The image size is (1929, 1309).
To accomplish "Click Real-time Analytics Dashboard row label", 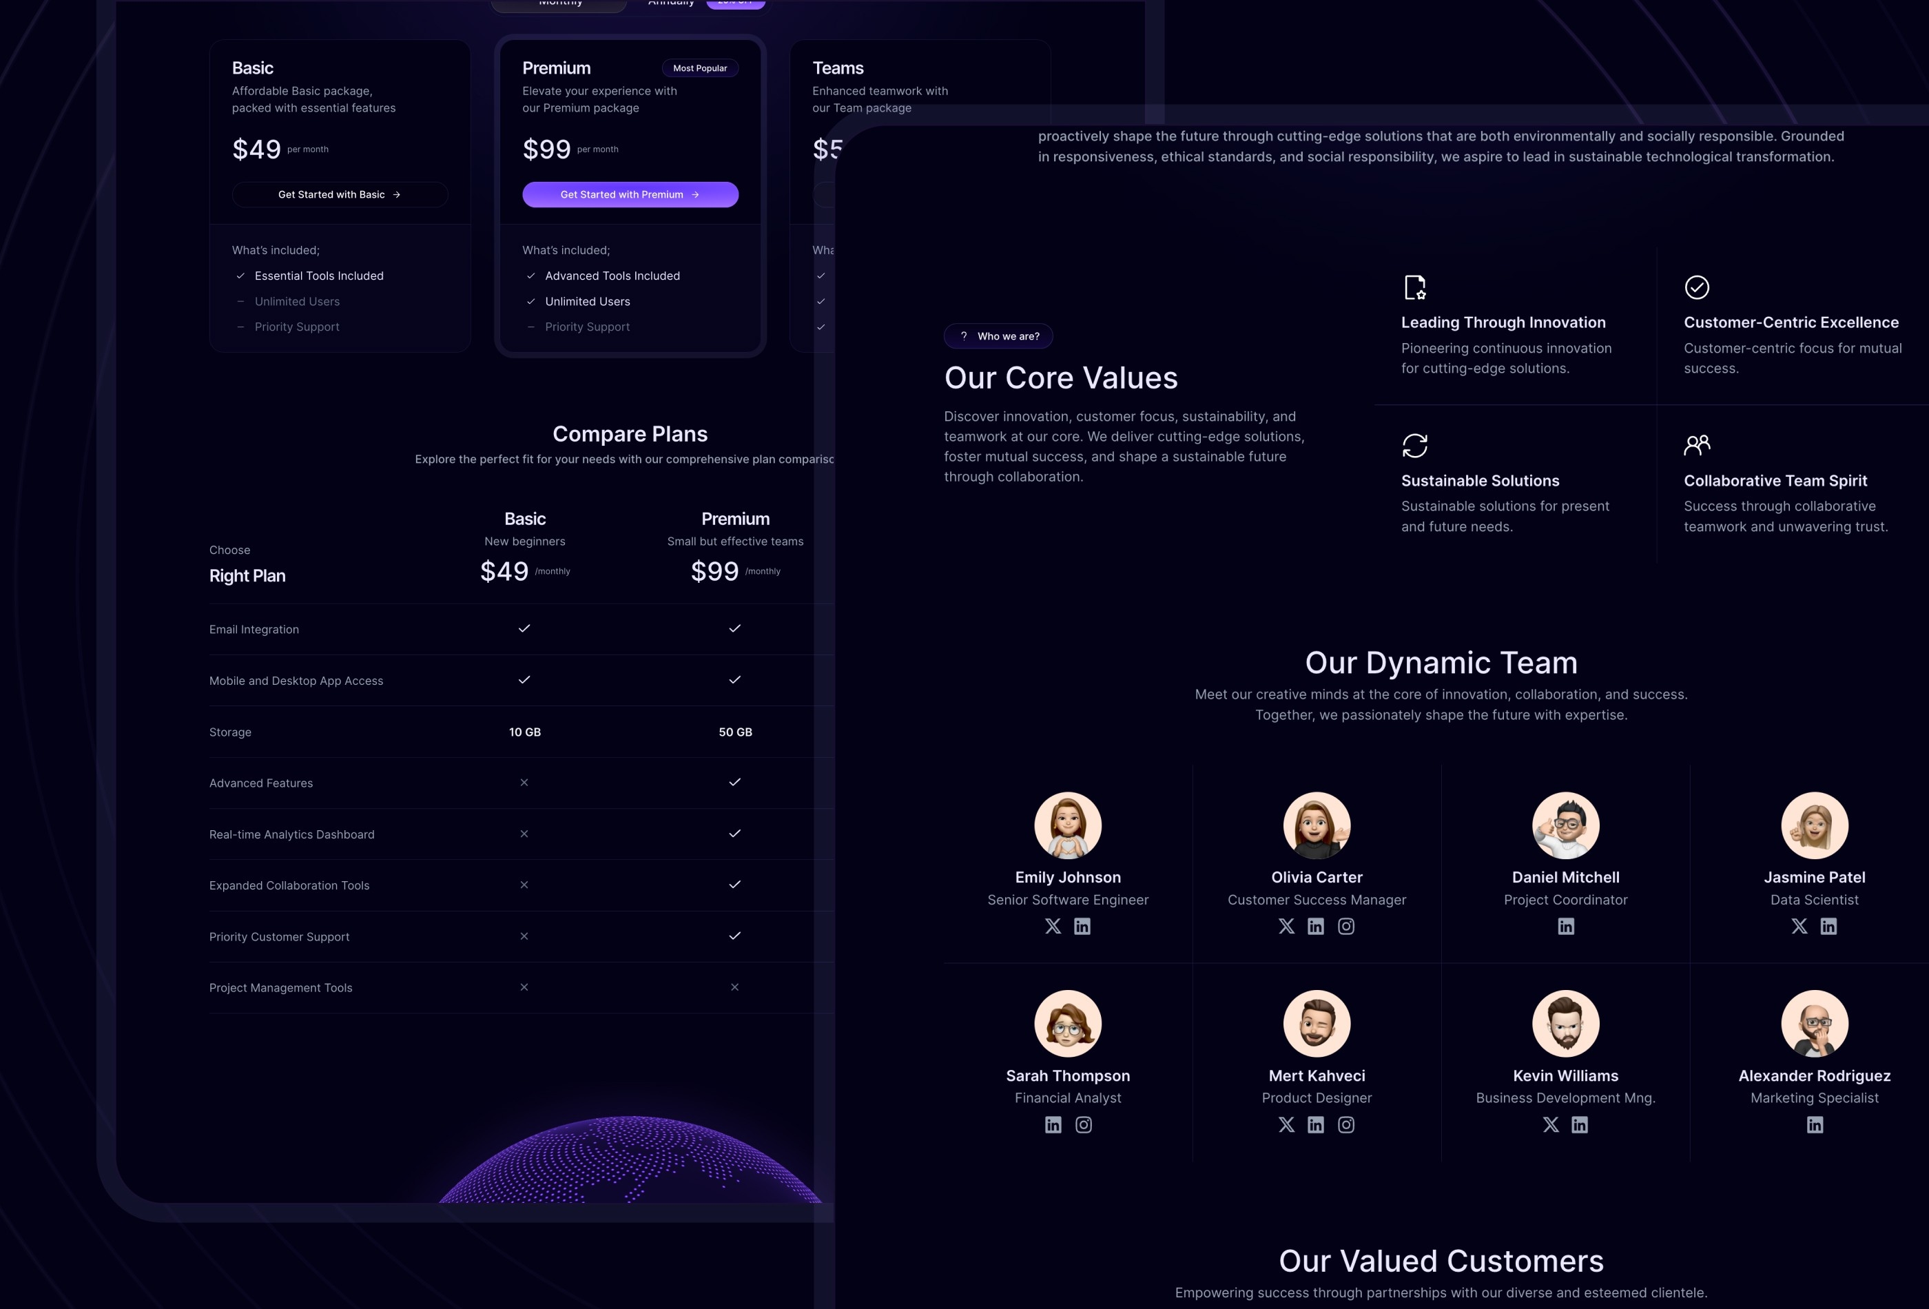I will pyautogui.click(x=291, y=834).
